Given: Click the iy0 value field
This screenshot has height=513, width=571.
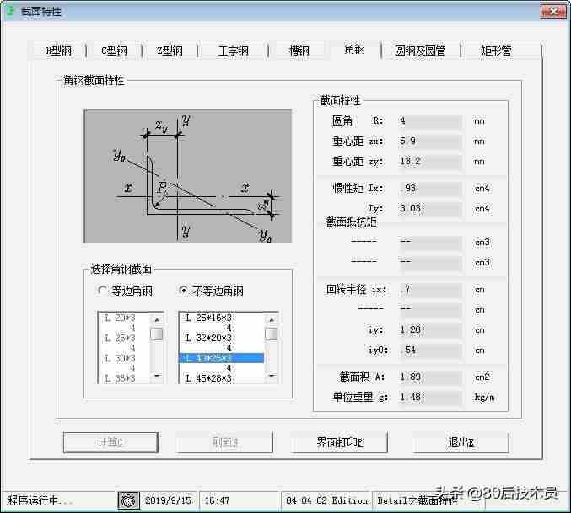Looking at the screenshot, I should coord(430,350).
